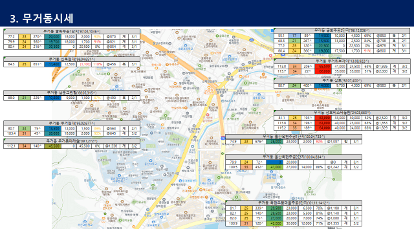Select the '@821' cell
Image resolution: width=414 pixels, height=233 pixels.
pos(111,41)
